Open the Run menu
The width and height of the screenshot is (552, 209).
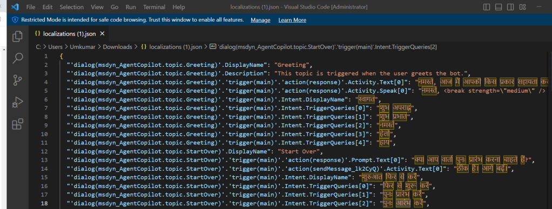[x=131, y=7]
